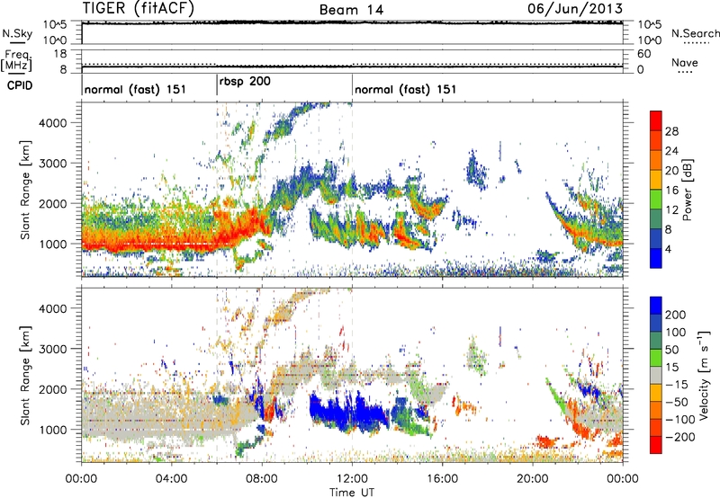Click the Time UT axis label
Viewport: 720px width, 498px height.
(x=352, y=492)
